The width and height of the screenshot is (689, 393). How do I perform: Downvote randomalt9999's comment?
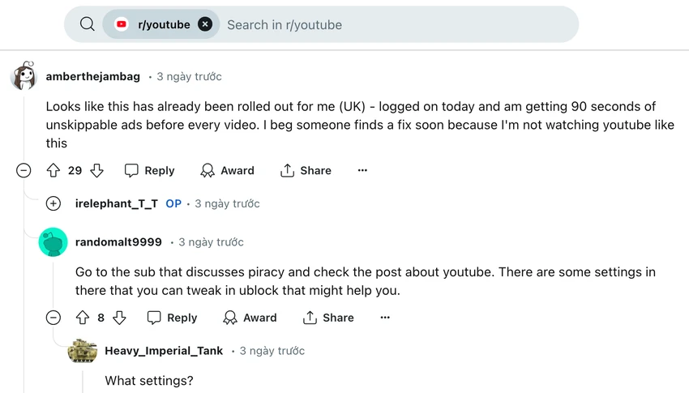[119, 318]
